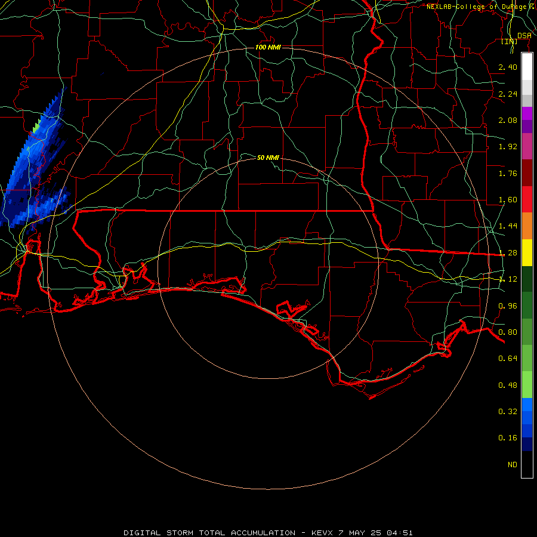This screenshot has height=537, width=537.
Task: Click the 1.12 legend value
Action: 508,279
